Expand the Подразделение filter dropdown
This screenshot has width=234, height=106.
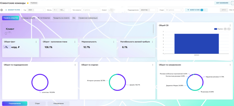pyautogui.click(x=156, y=10)
